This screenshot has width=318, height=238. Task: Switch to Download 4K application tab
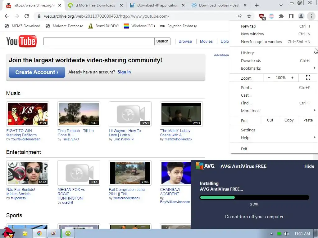tap(157, 5)
